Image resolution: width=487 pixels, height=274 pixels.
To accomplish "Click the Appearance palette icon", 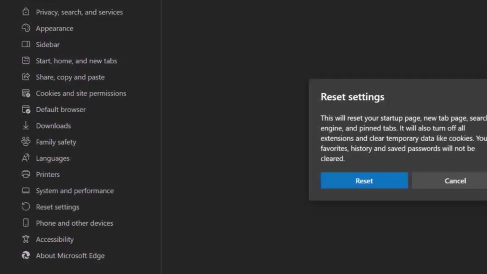I will click(x=26, y=28).
